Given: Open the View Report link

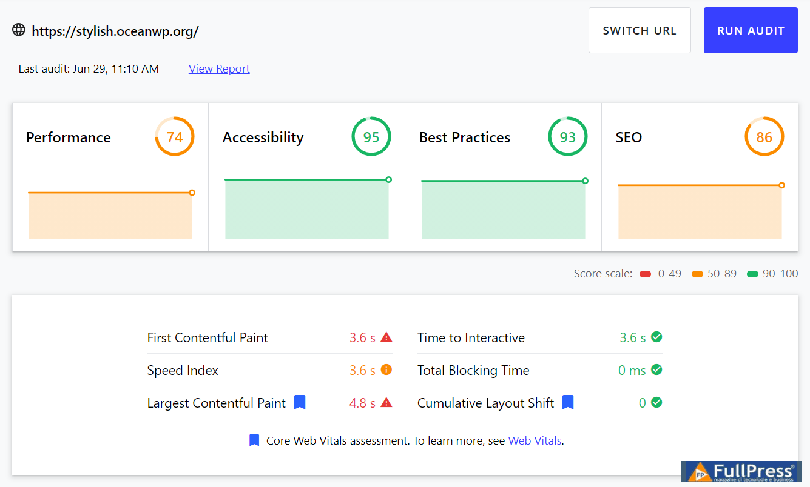Looking at the screenshot, I should 219,69.
